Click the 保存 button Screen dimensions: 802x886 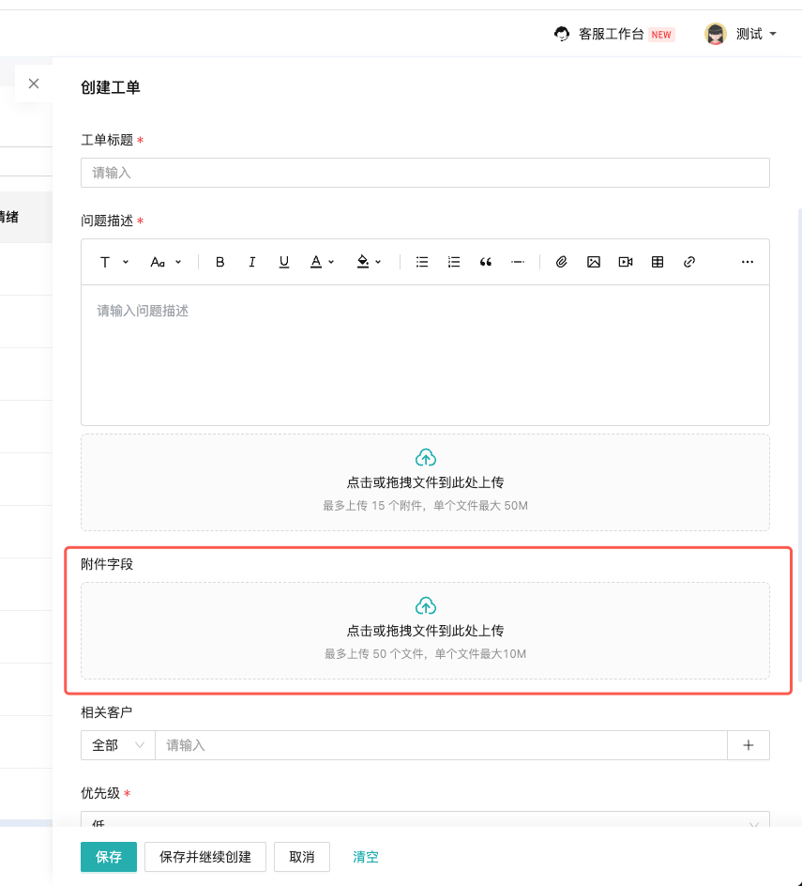[109, 857]
